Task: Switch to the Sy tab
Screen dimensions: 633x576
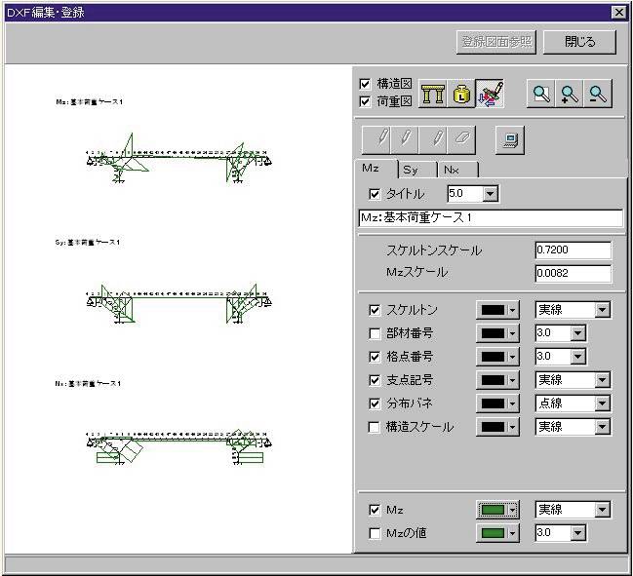Action: pyautogui.click(x=411, y=170)
